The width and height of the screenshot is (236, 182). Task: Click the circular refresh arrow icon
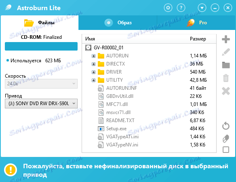coord(226,126)
